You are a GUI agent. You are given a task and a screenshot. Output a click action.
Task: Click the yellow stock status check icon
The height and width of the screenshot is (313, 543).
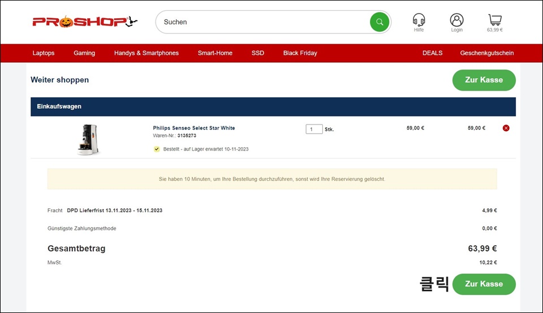[157, 149]
